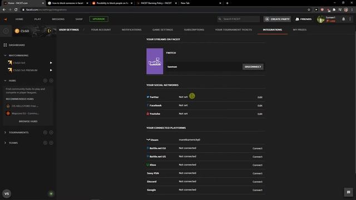The width and height of the screenshot is (356, 200).
Task: Click the Search FACEIT field
Action: click(239, 19)
